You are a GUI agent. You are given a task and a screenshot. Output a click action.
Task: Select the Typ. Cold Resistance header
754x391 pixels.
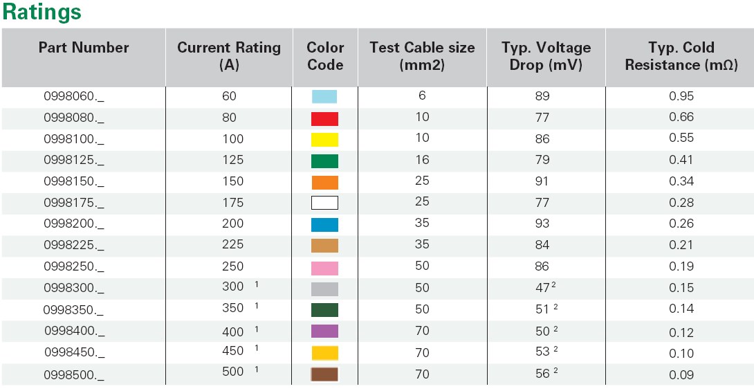click(681, 56)
